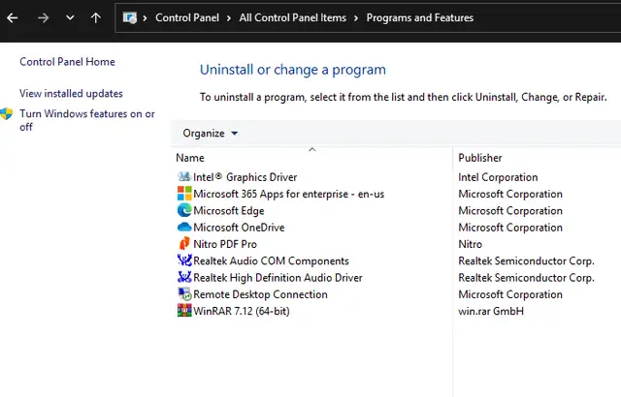Sort list by Name column header
The width and height of the screenshot is (621, 397).
pos(190,158)
